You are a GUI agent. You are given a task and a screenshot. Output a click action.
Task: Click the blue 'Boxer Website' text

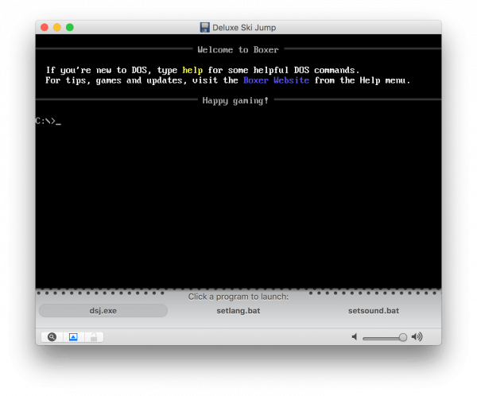pos(276,80)
